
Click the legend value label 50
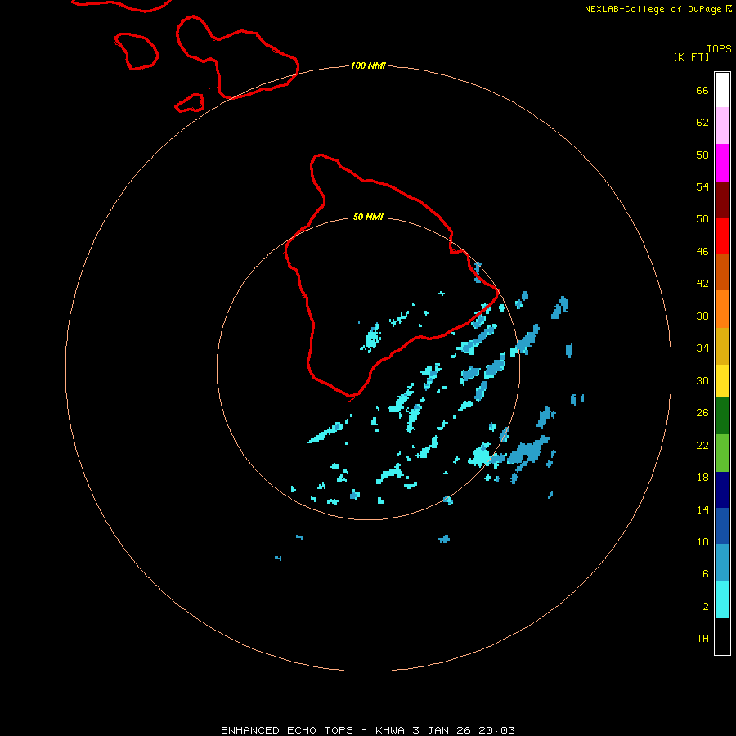click(x=702, y=218)
